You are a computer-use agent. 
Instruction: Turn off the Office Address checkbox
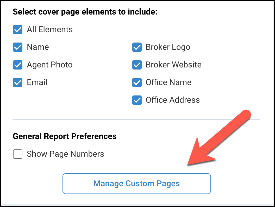pyautogui.click(x=137, y=100)
